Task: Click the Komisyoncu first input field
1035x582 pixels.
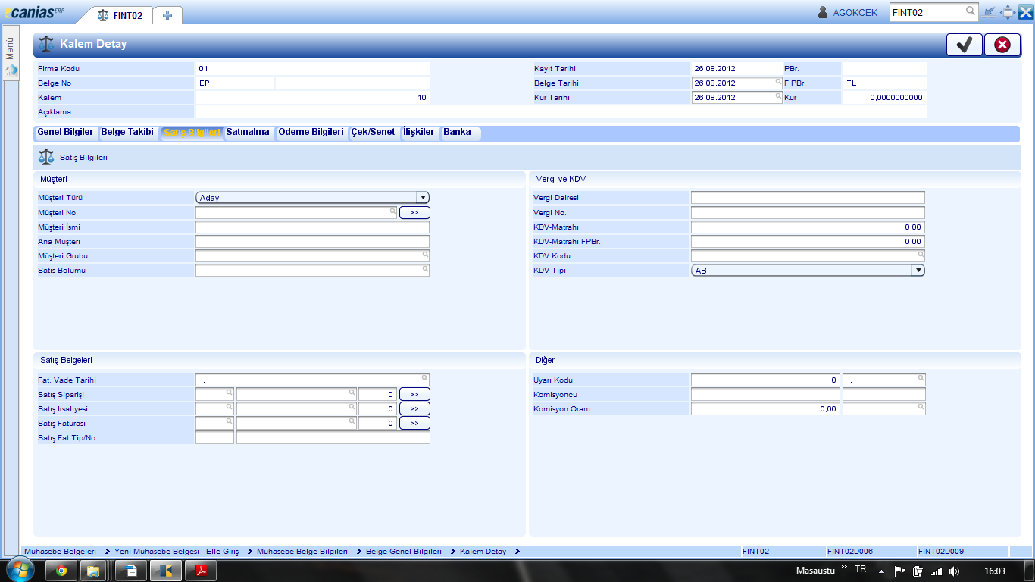Action: [x=765, y=395]
